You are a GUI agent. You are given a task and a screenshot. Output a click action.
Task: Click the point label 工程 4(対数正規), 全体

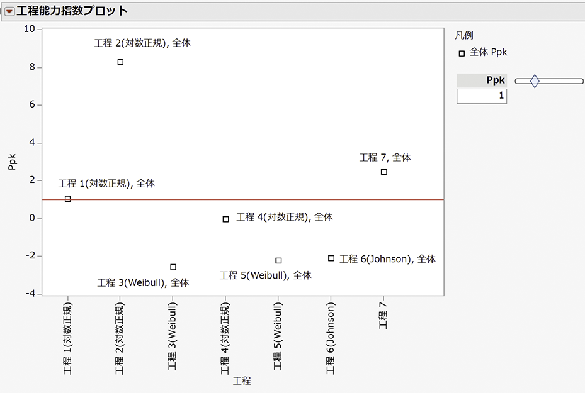[284, 217]
